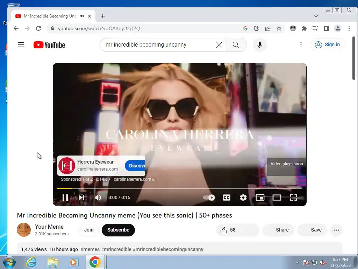Click the Discover ad button
This screenshot has width=358, height=269.
pyautogui.click(x=135, y=166)
